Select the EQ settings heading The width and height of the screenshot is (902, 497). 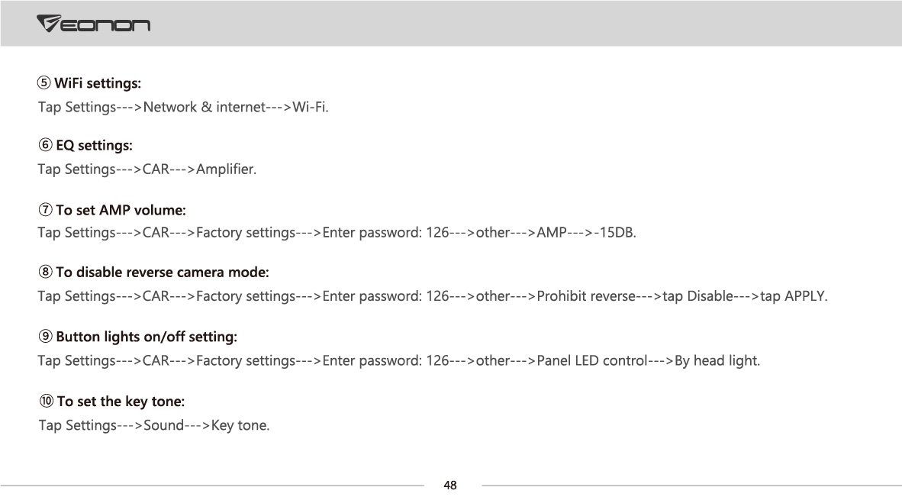tap(95, 145)
